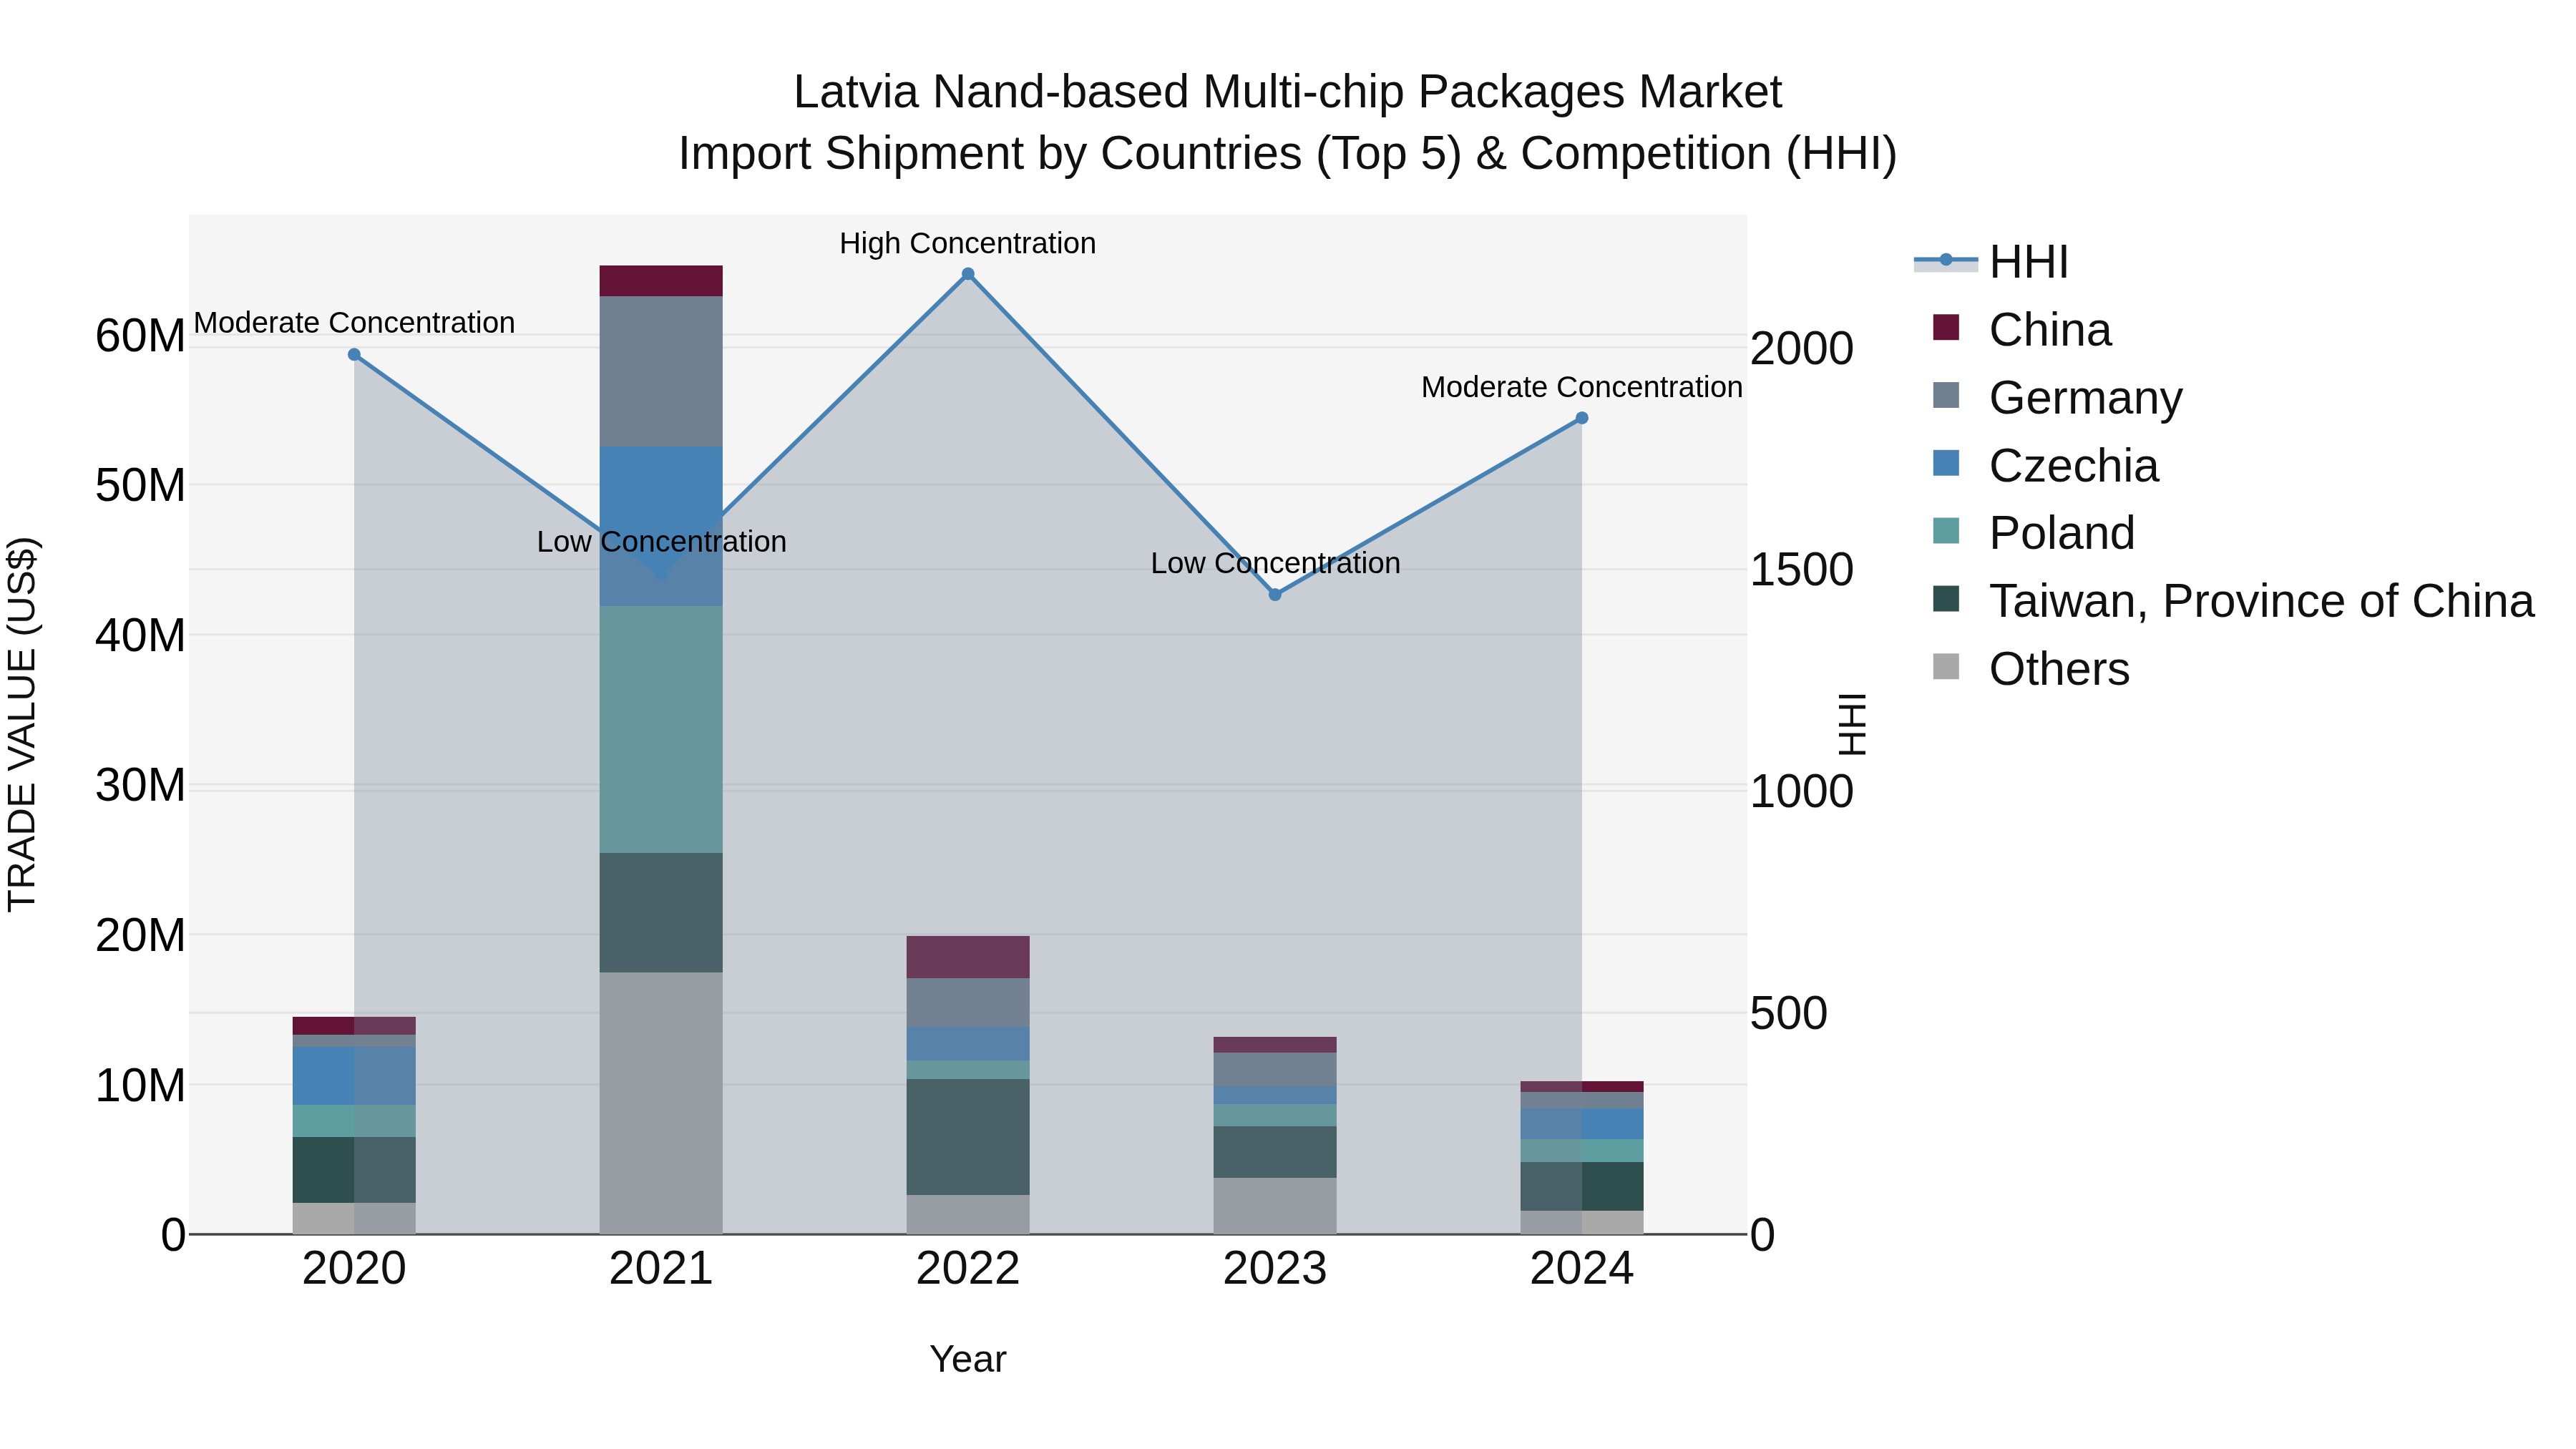Click the TRADE VALUE (US$) axis title

coord(22,724)
